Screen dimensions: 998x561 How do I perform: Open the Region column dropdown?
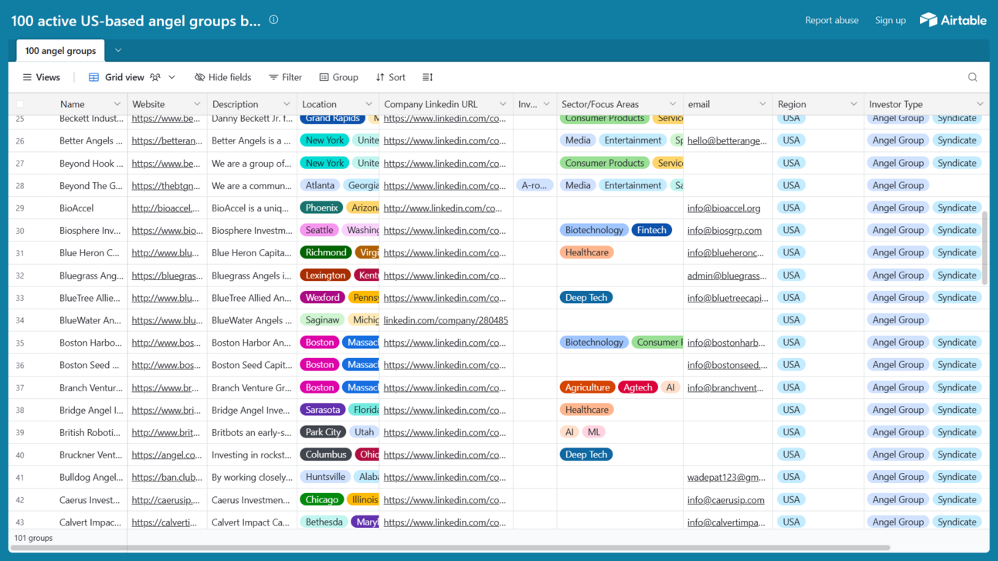click(x=854, y=104)
